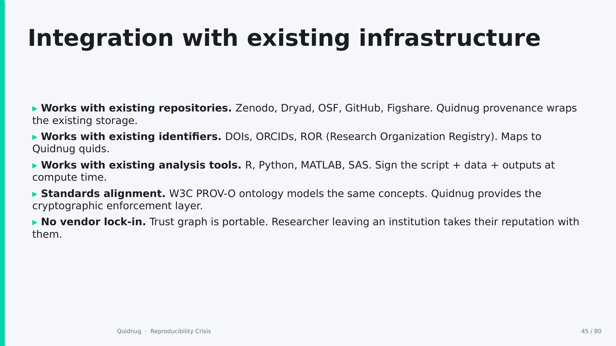Click the triangle bullet before 'Standards alignment'
Image resolution: width=616 pixels, height=346 pixels.
(35, 194)
